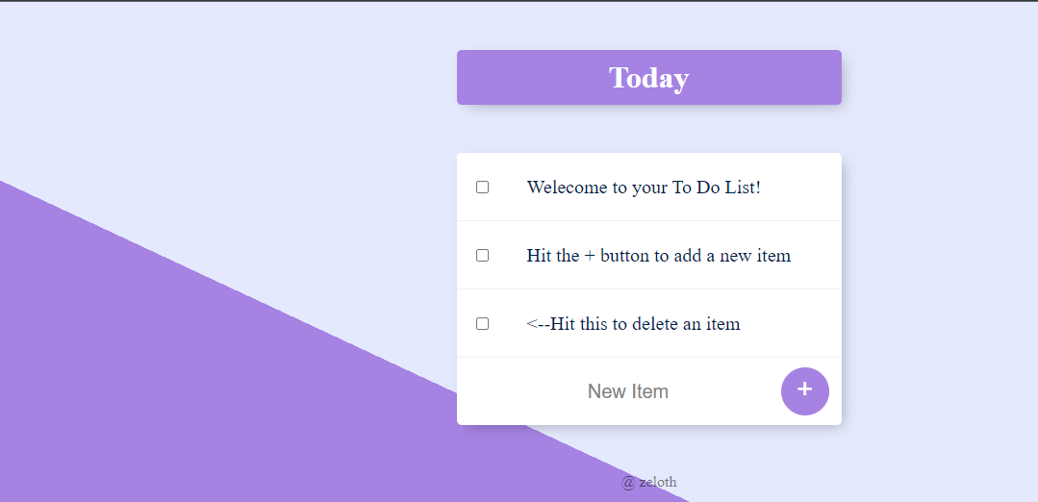Screen dimensions: 1038x502
Task: Check the "Welecome to your To Do List!" checkbox
Action: pos(483,188)
